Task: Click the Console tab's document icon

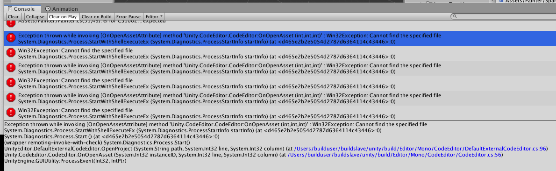Action: click(x=10, y=9)
